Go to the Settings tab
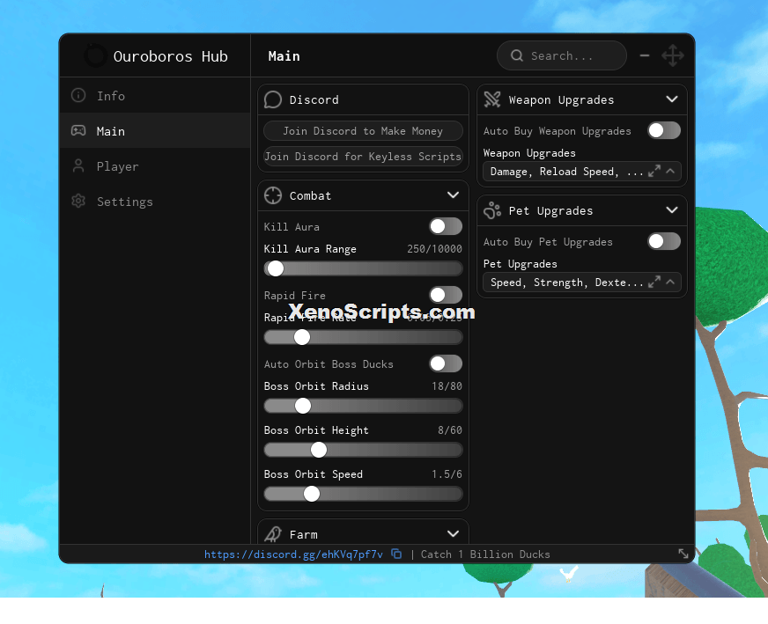The image size is (768, 624). point(155,202)
